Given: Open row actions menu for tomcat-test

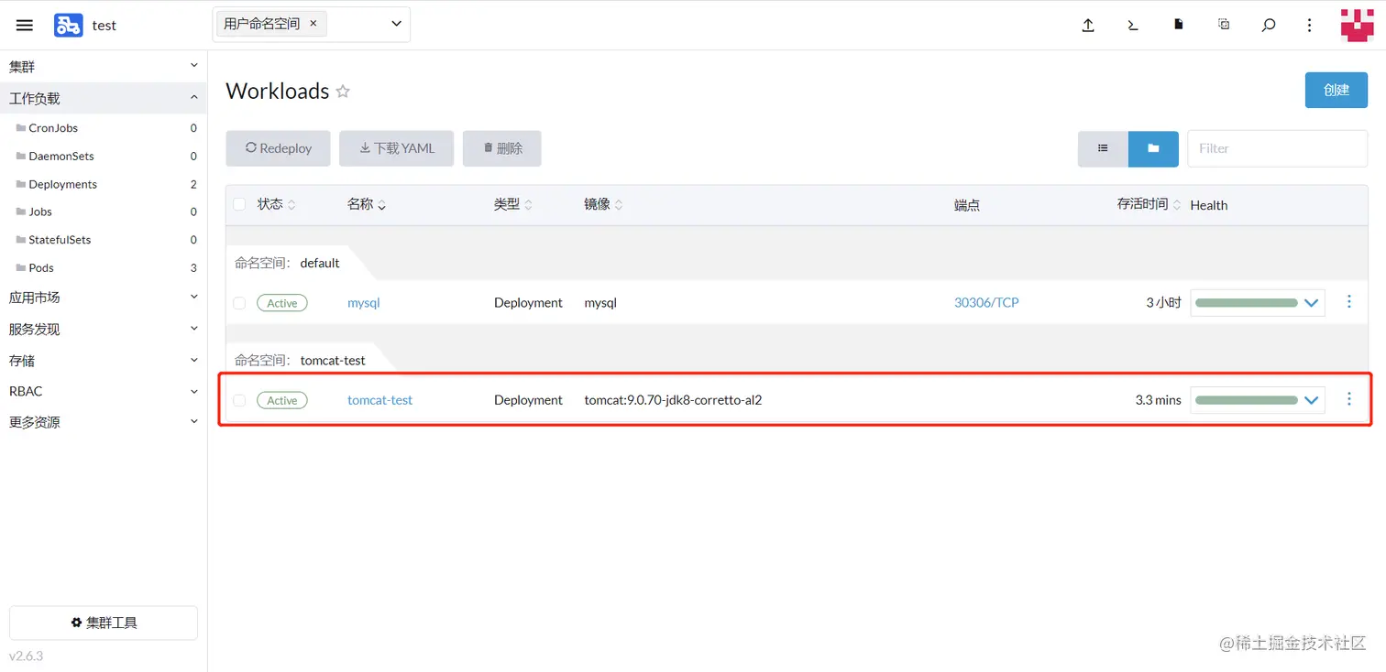Looking at the screenshot, I should (1348, 398).
